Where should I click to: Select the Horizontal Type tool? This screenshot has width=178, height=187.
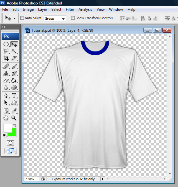[14, 96]
